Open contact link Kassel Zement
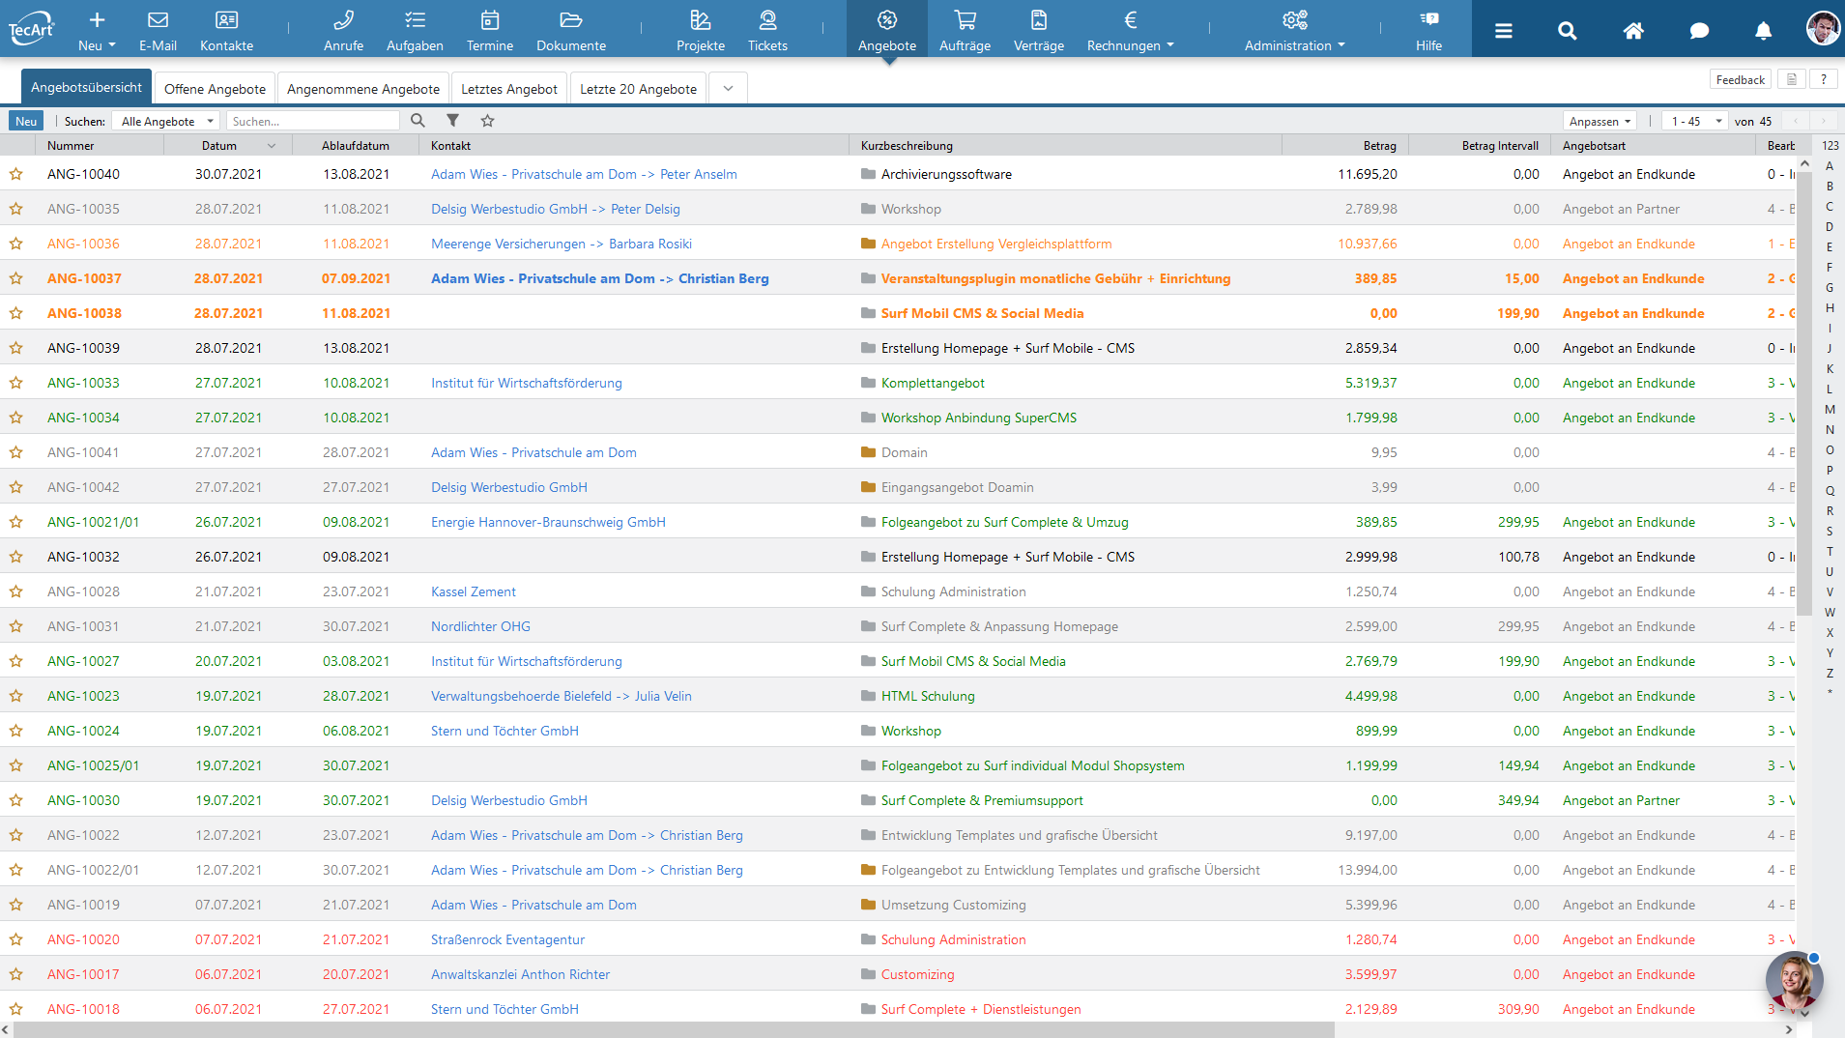Viewport: 1845px width, 1038px height. pyautogui.click(x=474, y=592)
